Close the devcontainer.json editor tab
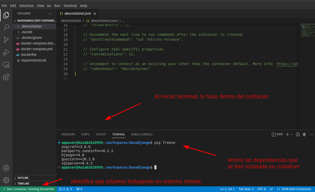The image size is (315, 192). 95,14
